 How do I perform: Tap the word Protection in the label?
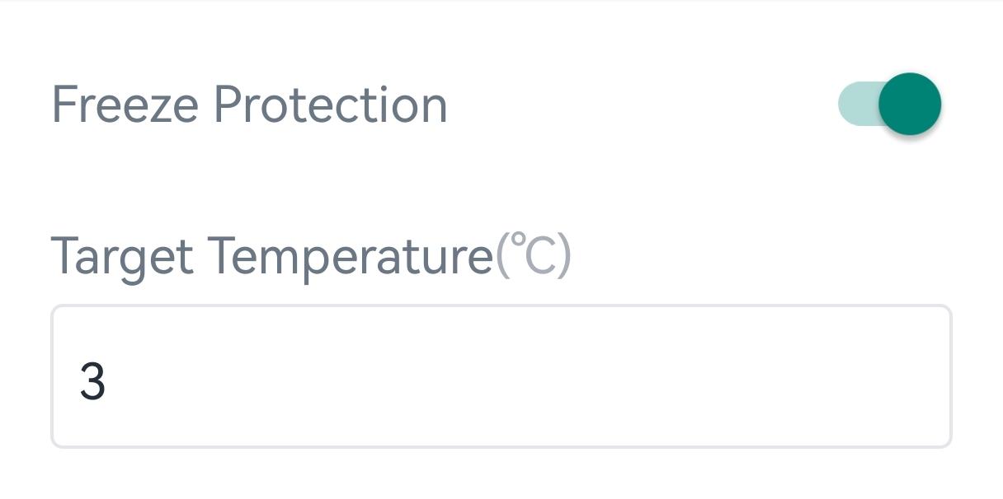330,105
